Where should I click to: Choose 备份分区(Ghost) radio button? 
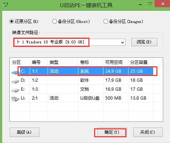[x=71, y=22]
